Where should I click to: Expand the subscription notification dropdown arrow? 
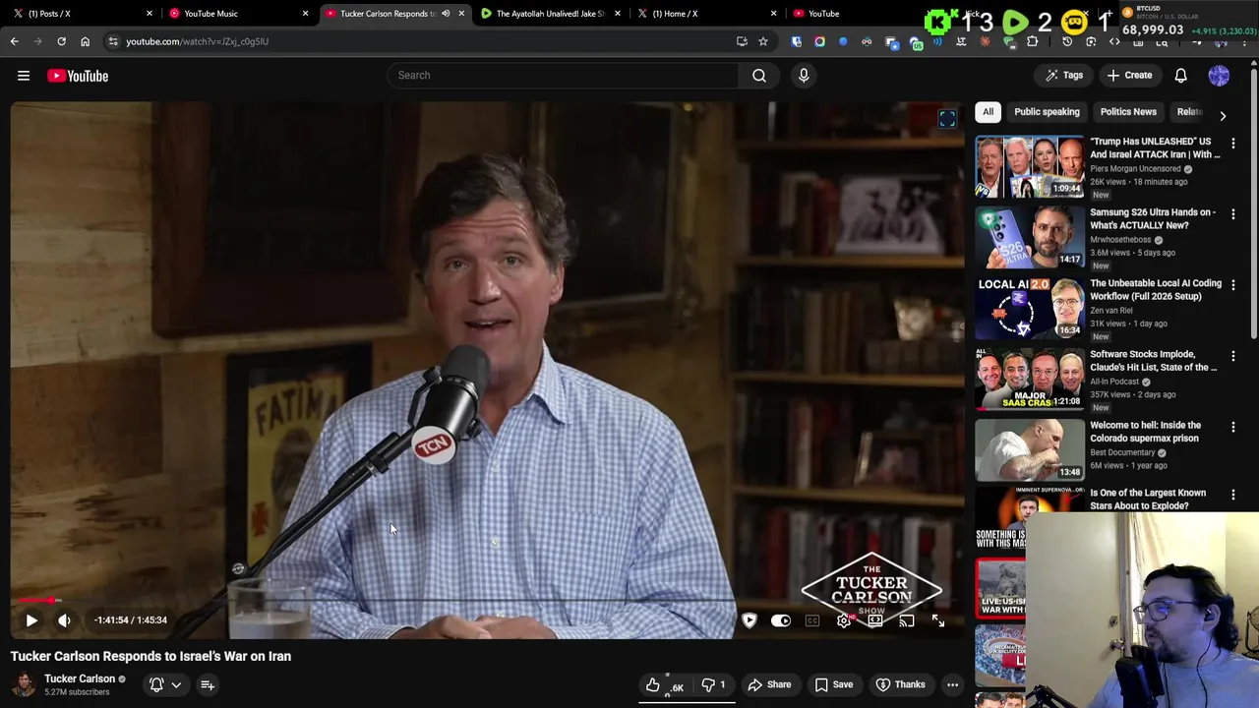176,684
